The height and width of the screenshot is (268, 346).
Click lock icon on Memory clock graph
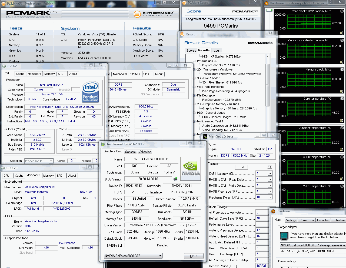(x=342, y=91)
